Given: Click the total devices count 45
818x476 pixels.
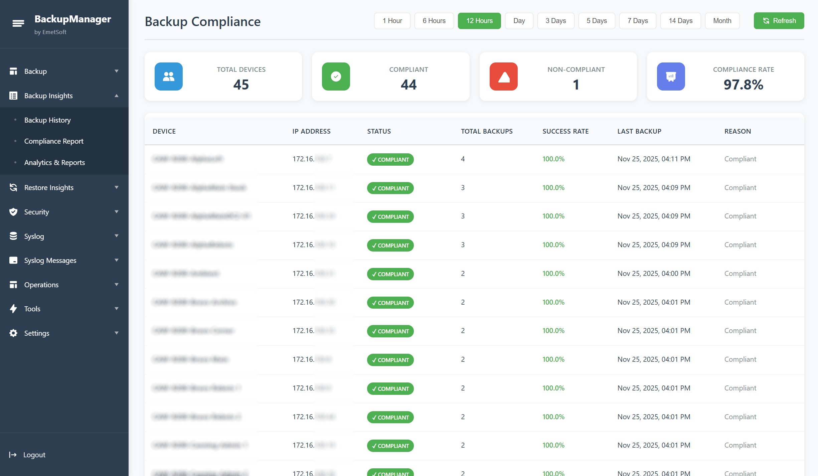Looking at the screenshot, I should click(241, 85).
